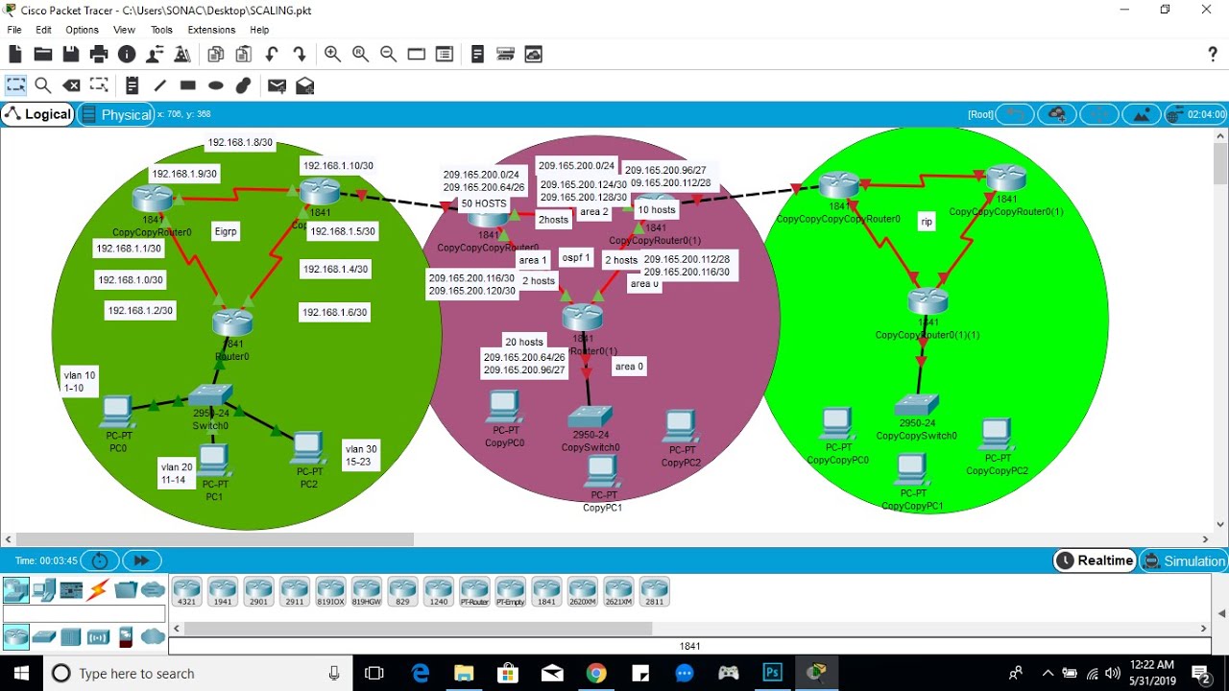Select the Wireless Devices subcategory
Viewport: 1229px width, 691px height.
[98, 635]
